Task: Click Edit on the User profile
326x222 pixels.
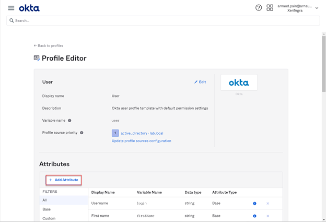Action: (200, 82)
